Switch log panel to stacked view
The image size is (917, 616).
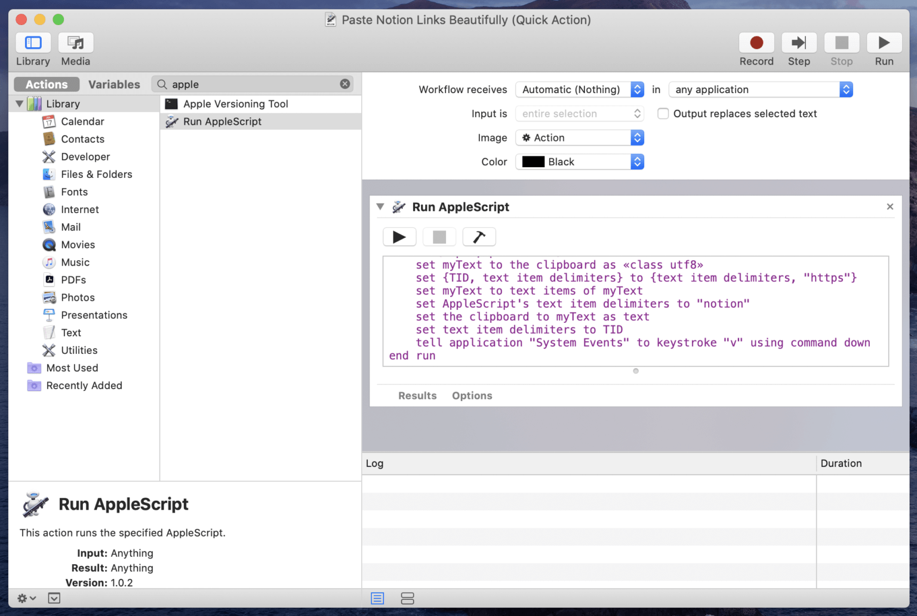[408, 598]
